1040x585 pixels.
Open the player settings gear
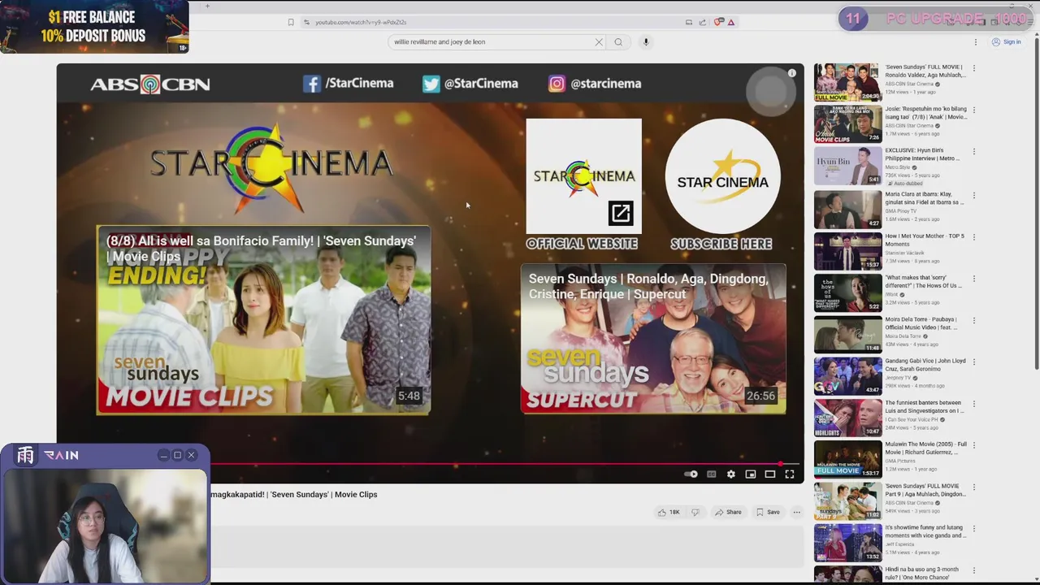(730, 474)
